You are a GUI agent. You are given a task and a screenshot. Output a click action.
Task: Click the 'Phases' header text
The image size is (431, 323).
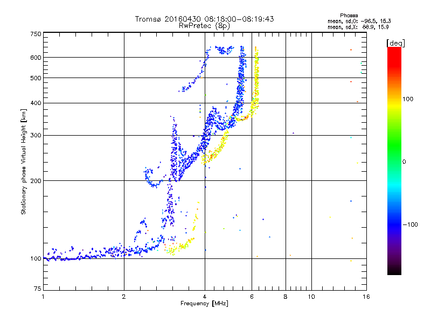point(349,16)
